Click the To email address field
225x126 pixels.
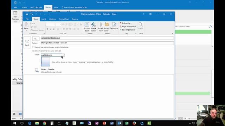(107, 38)
